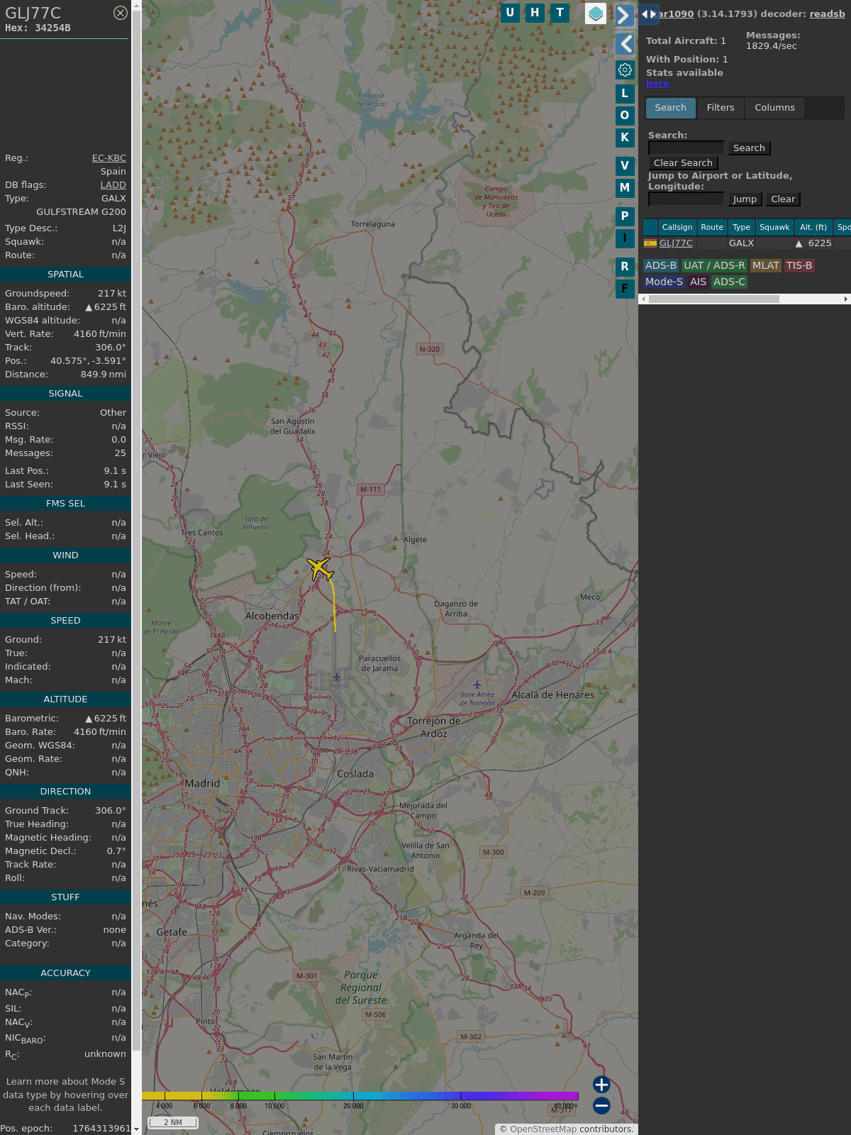Open the OpenStreetMap attribution link

click(543, 1129)
